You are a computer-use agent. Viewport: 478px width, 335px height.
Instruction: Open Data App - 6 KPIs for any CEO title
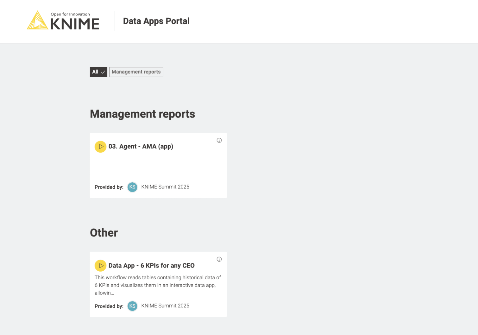tap(152, 266)
